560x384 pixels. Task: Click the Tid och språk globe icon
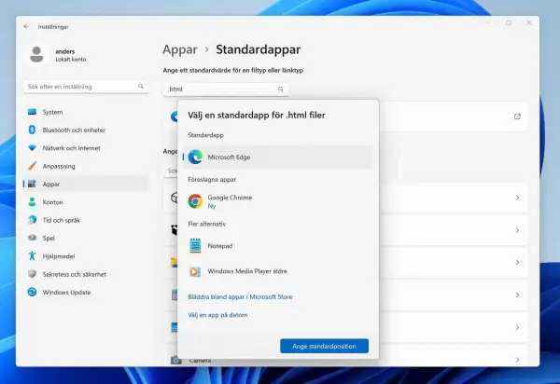click(32, 220)
